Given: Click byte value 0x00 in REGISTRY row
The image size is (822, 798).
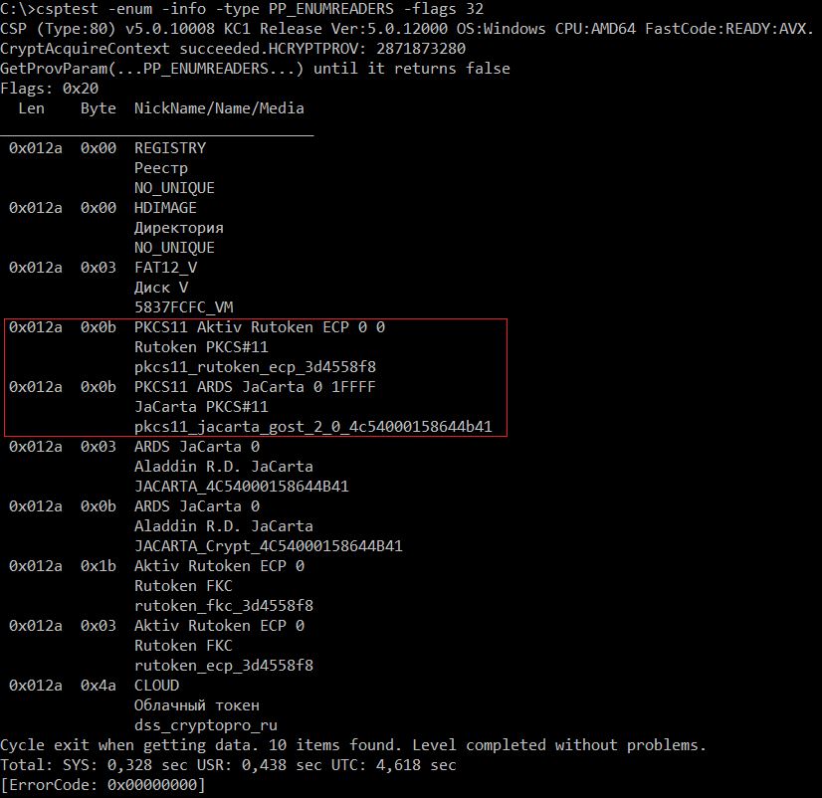Looking at the screenshot, I should [99, 148].
